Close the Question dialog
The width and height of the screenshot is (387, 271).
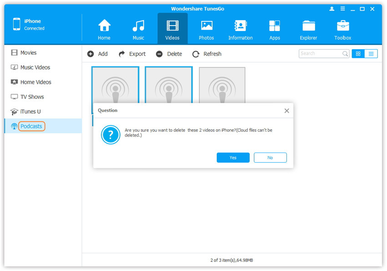pos(286,111)
